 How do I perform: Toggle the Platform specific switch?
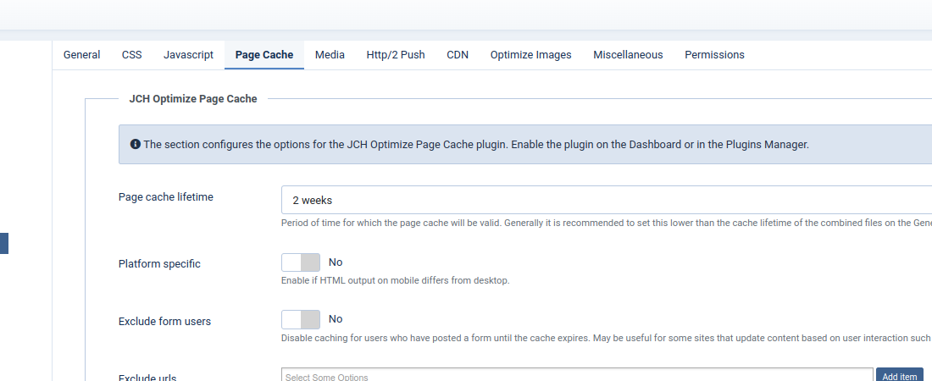(301, 262)
